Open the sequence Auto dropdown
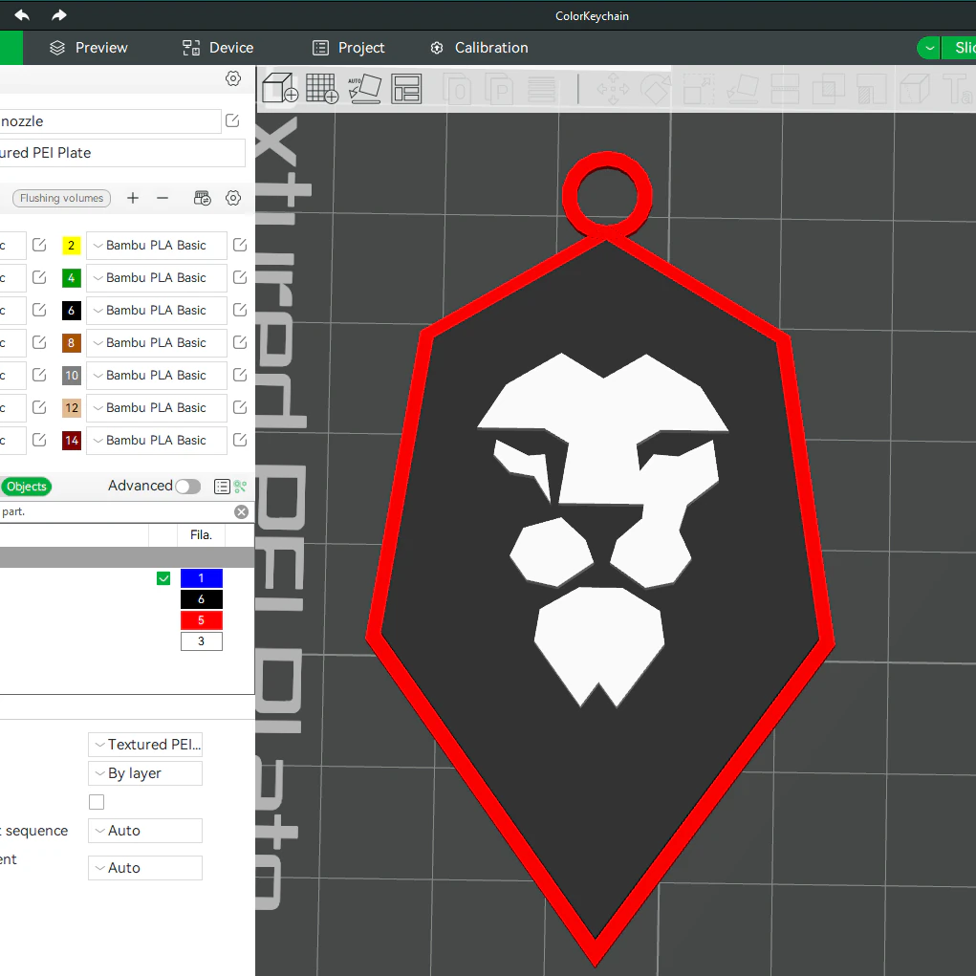This screenshot has height=976, width=976. point(145,831)
